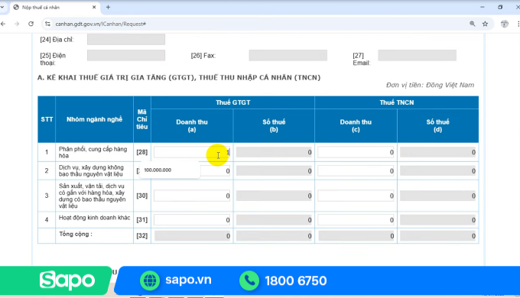Click GTGT Số thuế cell for row [28]
Viewport: 520px width, 298px height.
point(274,152)
